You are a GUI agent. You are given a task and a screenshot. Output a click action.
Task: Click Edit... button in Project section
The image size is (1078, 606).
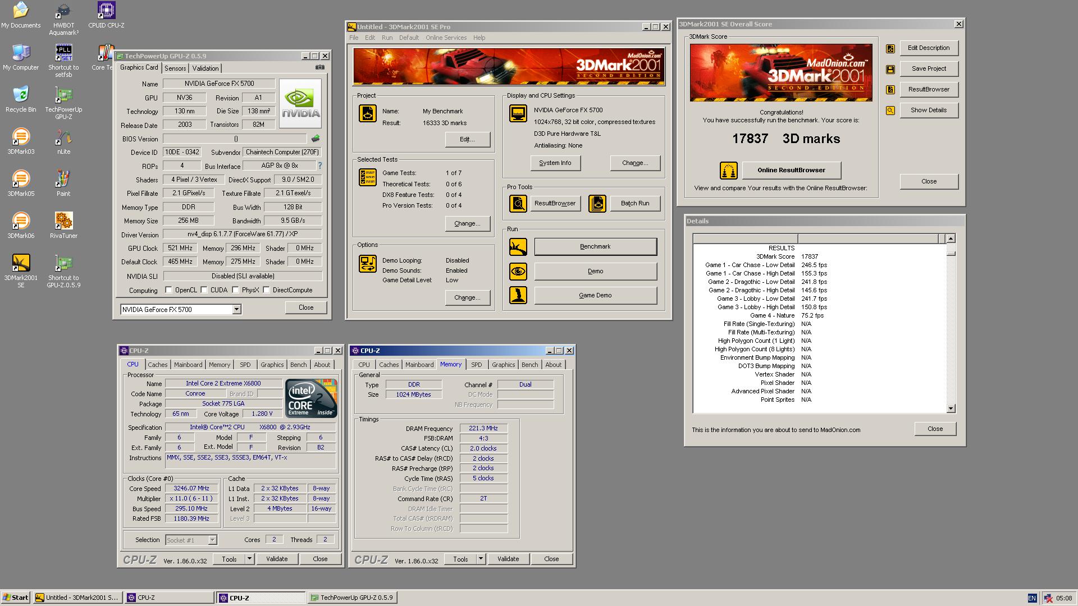[467, 139]
